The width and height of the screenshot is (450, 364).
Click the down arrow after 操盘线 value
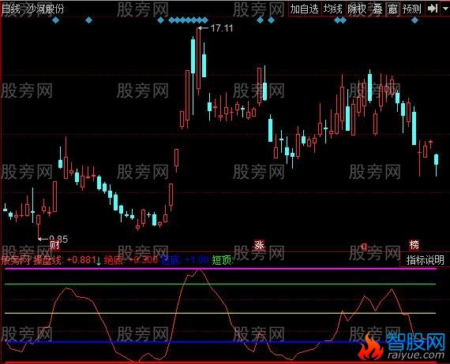(x=99, y=262)
